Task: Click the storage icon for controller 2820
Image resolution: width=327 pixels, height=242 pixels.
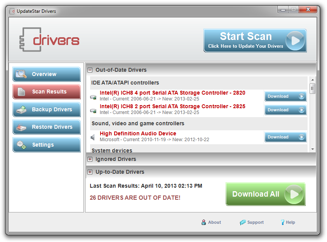Action: [x=93, y=97]
